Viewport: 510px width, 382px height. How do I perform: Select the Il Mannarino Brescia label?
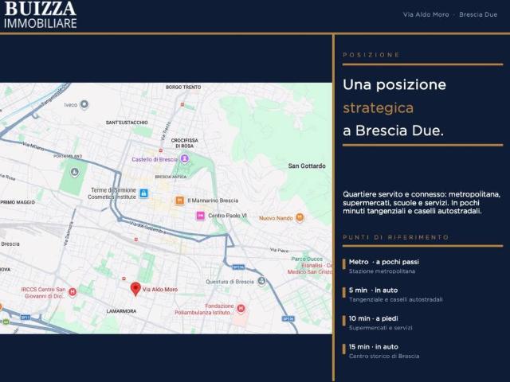(x=213, y=201)
